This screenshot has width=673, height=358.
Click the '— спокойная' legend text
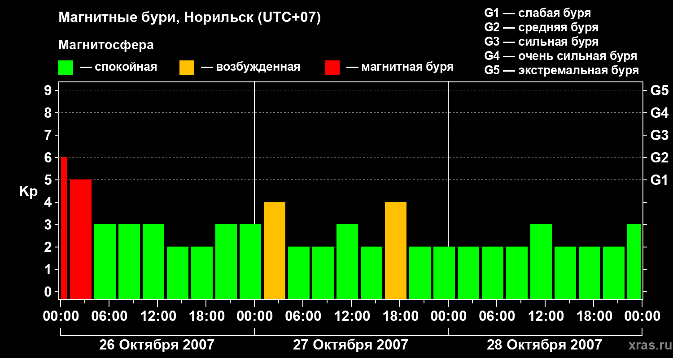click(118, 67)
